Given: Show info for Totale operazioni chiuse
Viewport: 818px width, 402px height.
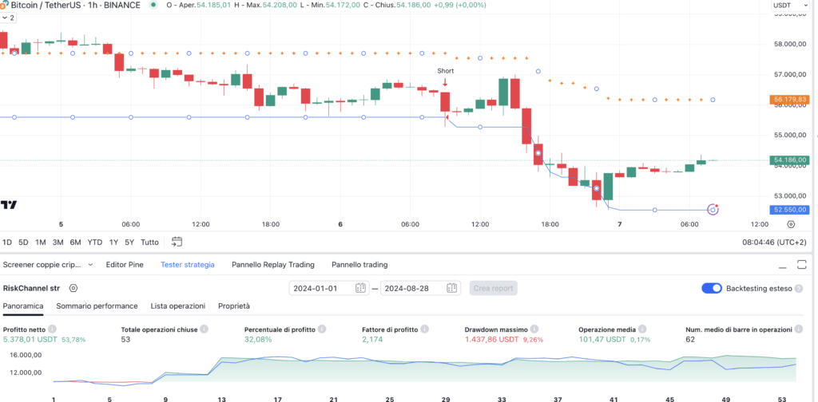Looking at the screenshot, I should [204, 329].
